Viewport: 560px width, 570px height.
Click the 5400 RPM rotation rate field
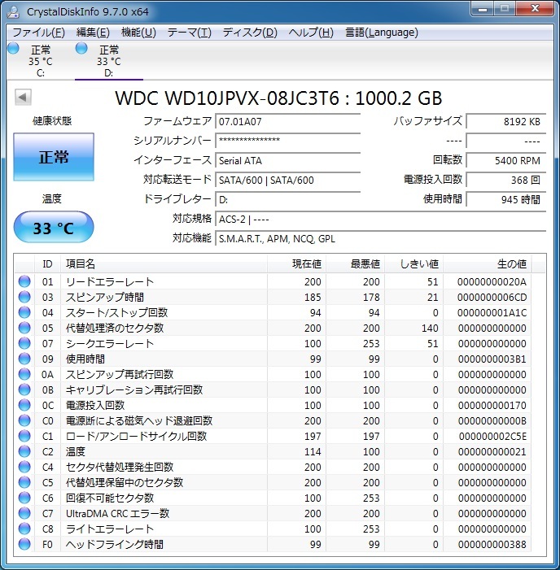(505, 160)
